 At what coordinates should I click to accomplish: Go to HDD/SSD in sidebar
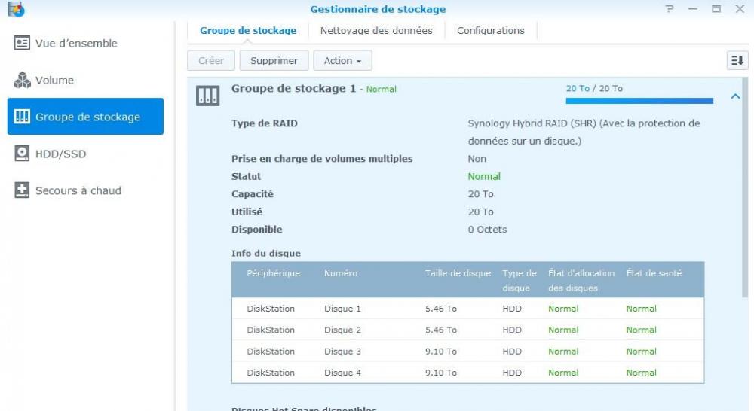pyautogui.click(x=86, y=154)
